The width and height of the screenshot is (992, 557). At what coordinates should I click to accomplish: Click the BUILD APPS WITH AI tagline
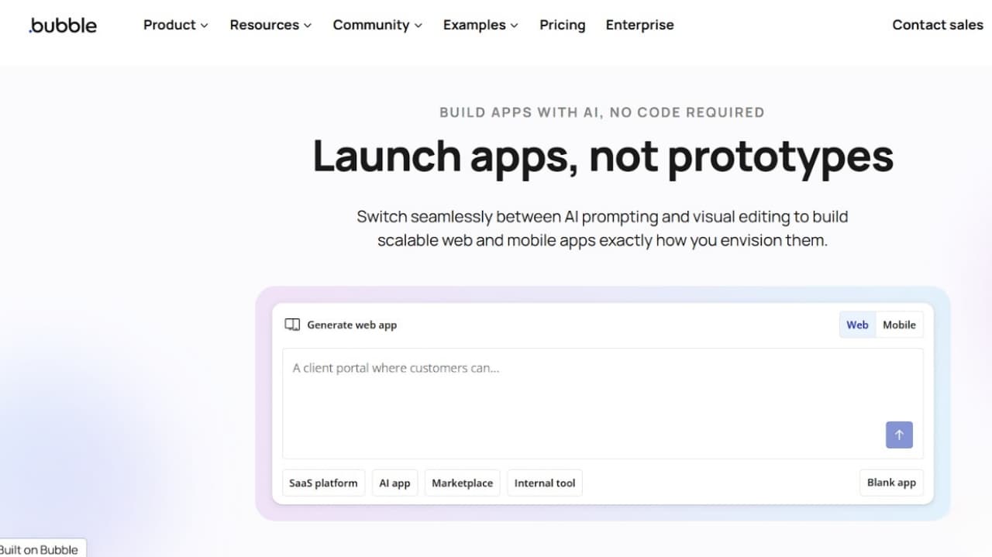coord(602,112)
